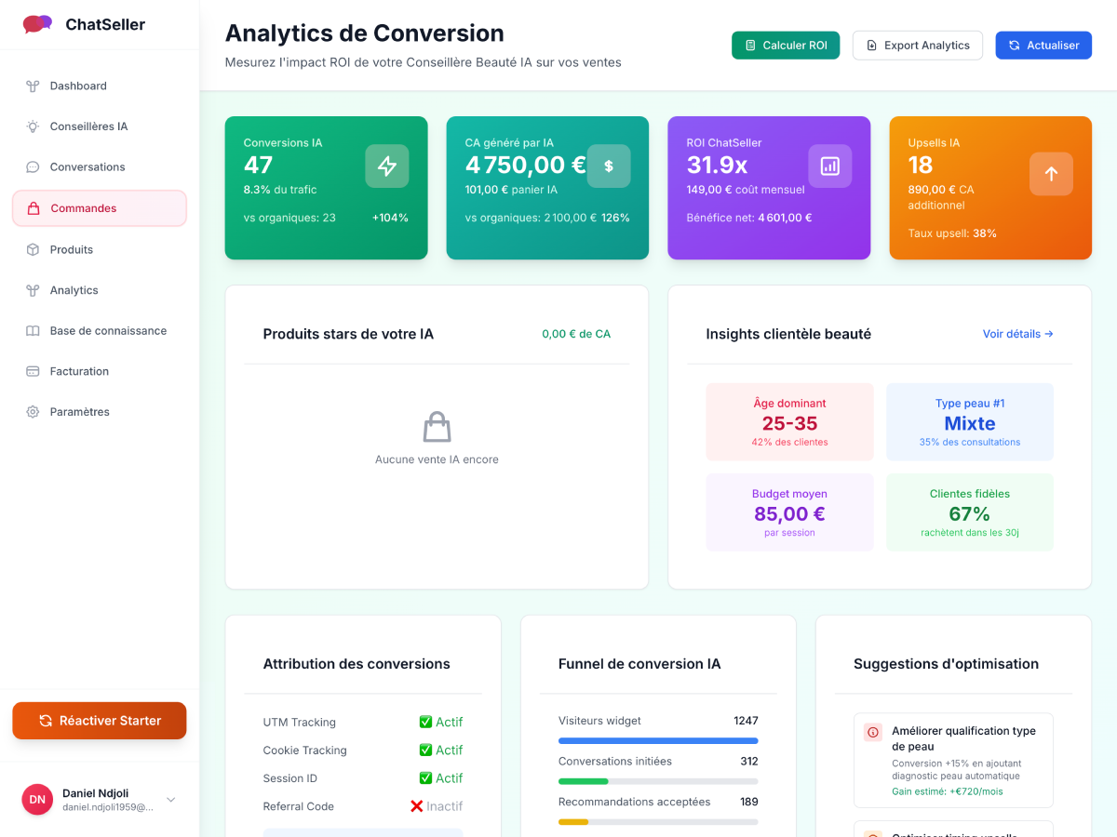1117x837 pixels.
Task: Open Base de connaissance book icon
Action: 31,330
